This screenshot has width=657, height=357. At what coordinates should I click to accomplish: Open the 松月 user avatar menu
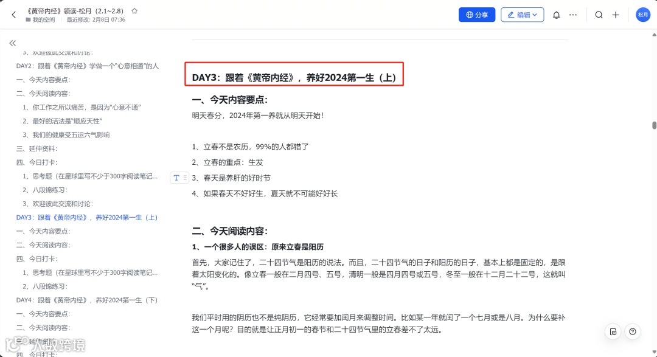pos(643,15)
